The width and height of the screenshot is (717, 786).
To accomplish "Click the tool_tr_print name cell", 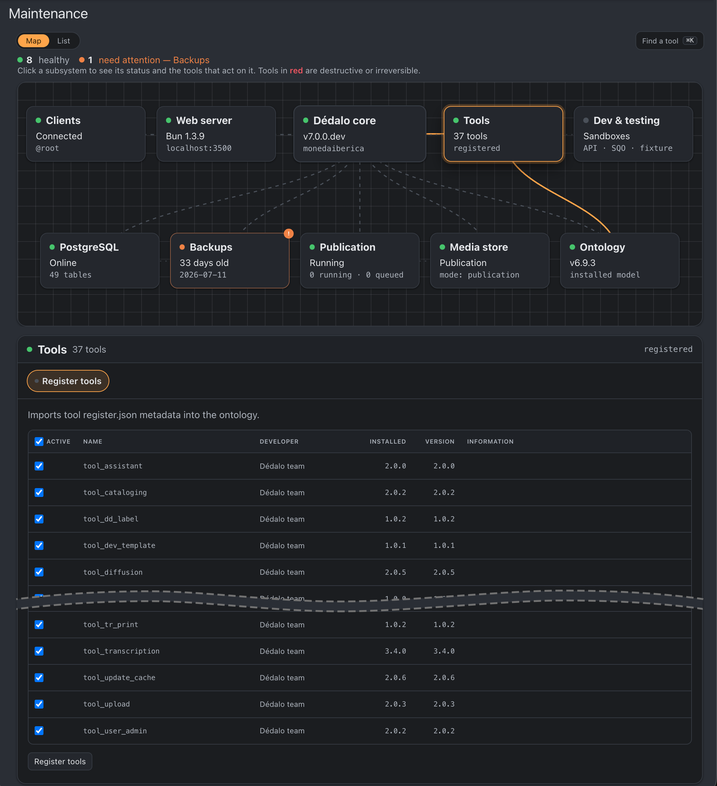I will pyautogui.click(x=111, y=625).
